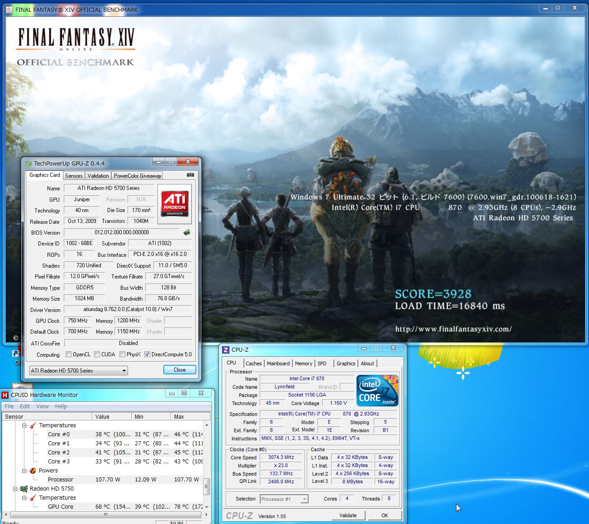Click the CPU-Z title bar Z icon
This screenshot has height=524, width=589.
click(226, 349)
